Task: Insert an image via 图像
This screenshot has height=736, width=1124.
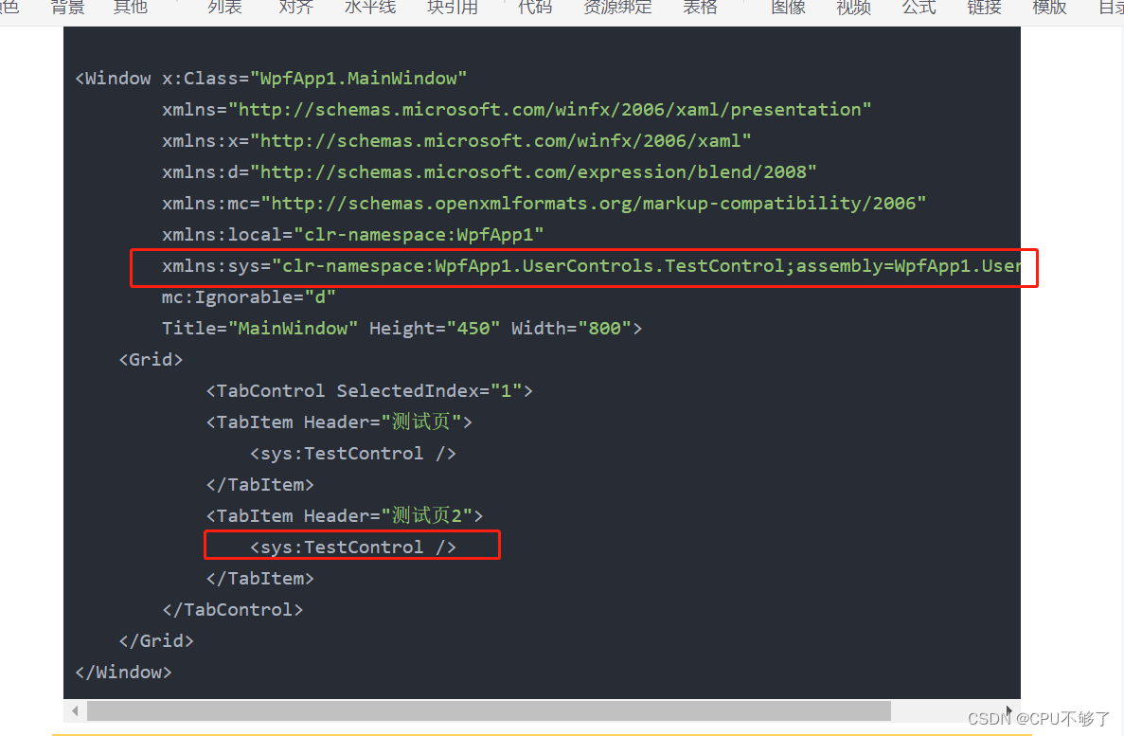Action: click(x=789, y=8)
